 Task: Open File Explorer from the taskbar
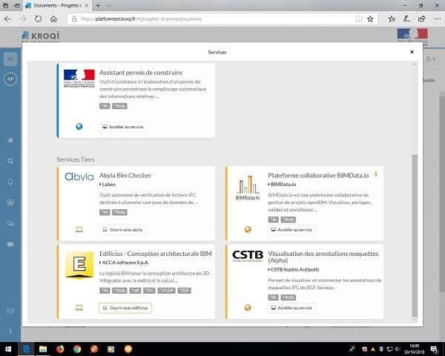tap(43, 349)
